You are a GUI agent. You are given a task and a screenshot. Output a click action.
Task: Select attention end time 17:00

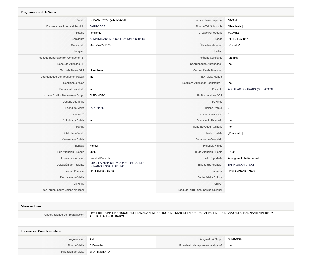(231, 152)
